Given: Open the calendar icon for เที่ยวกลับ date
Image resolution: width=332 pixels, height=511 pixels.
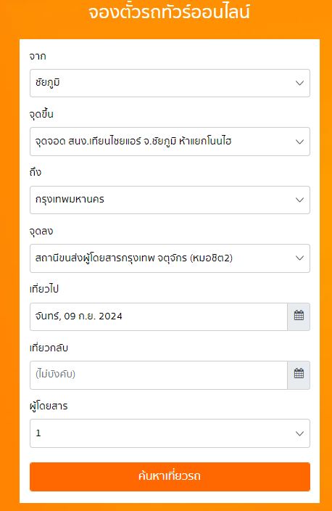Looking at the screenshot, I should 299,375.
